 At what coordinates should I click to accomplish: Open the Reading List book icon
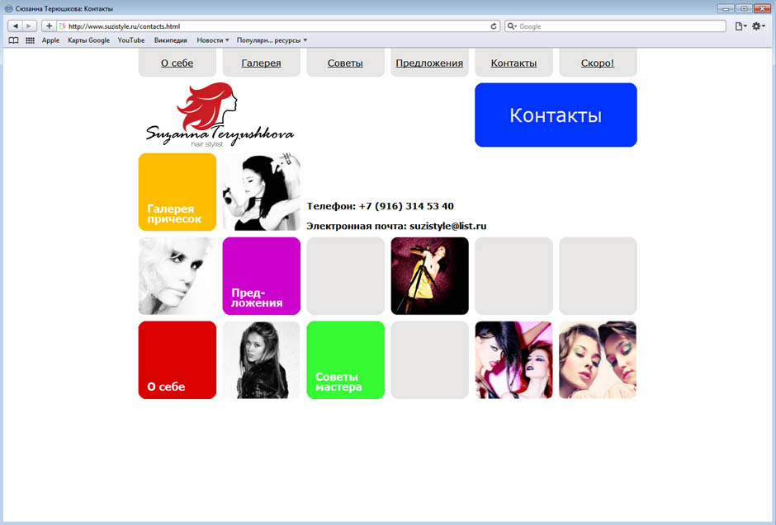pos(13,40)
